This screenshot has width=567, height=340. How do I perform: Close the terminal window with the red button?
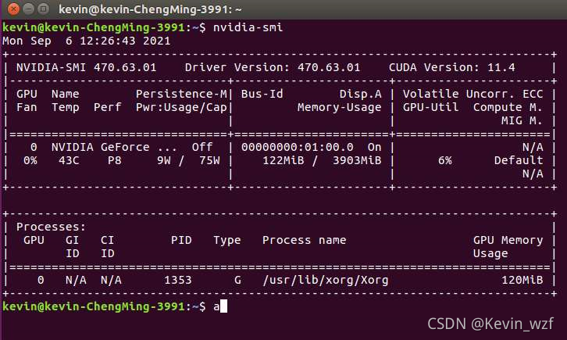[x=14, y=9]
